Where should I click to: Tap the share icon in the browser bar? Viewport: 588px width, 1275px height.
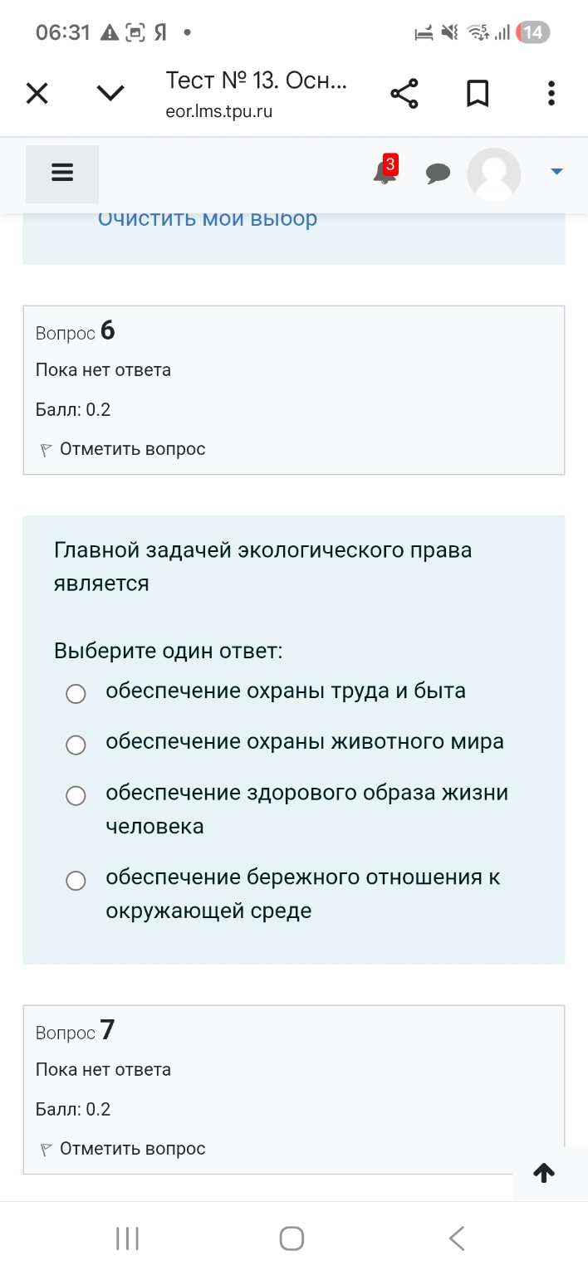pyautogui.click(x=404, y=93)
